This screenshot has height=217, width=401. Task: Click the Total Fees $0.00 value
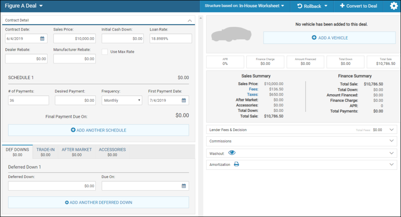coord(377,130)
